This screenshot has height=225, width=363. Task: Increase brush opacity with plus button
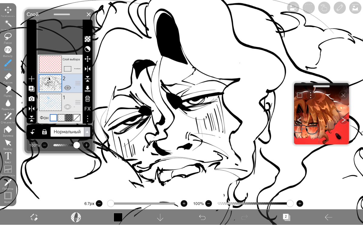(300, 204)
